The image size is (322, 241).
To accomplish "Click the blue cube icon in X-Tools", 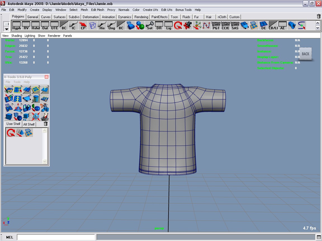I will tap(9, 117).
